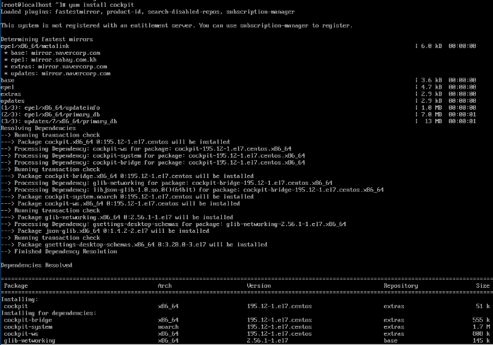Click the 'Package' column header

tap(15, 286)
